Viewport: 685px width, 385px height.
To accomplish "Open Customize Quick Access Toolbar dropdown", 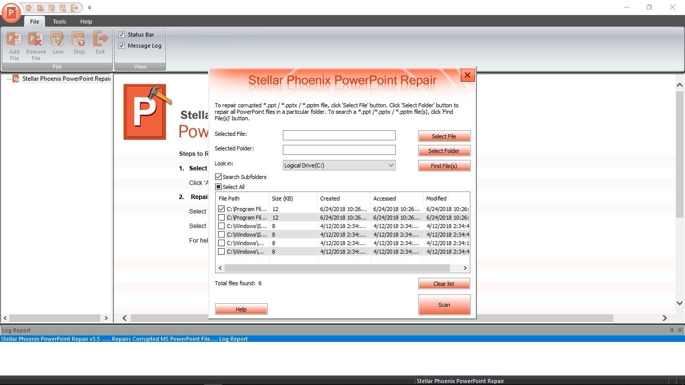I will pos(89,8).
